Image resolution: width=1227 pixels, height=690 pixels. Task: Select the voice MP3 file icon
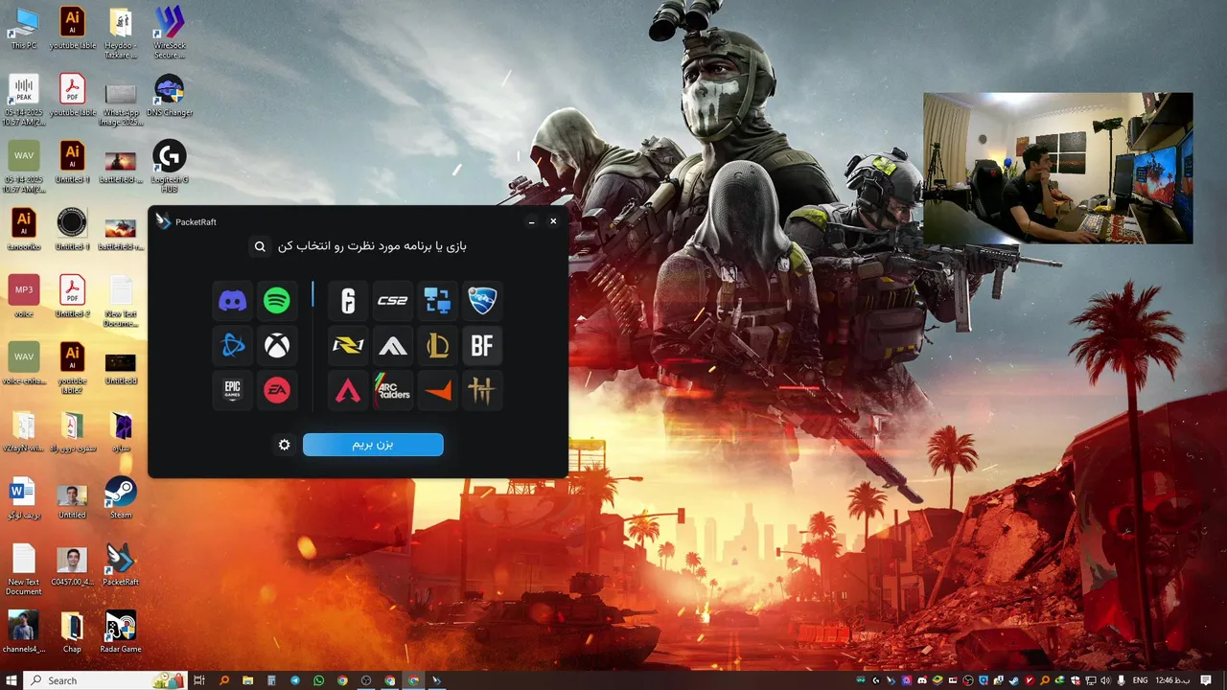(24, 296)
